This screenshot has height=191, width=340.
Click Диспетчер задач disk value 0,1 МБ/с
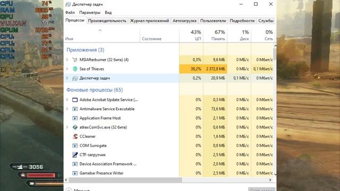(x=241, y=78)
